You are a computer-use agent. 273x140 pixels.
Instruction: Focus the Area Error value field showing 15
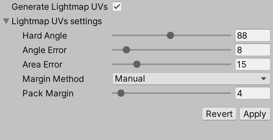tap(253, 64)
